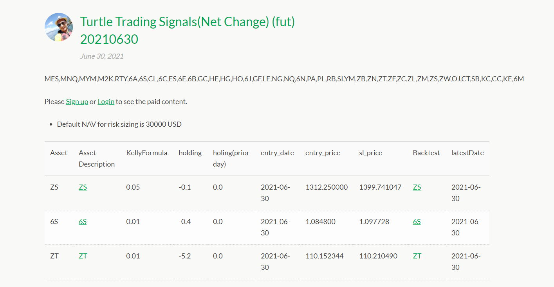The height and width of the screenshot is (287, 554).
Task: Click ZS entry price 1312.250000 cell
Action: (x=327, y=187)
